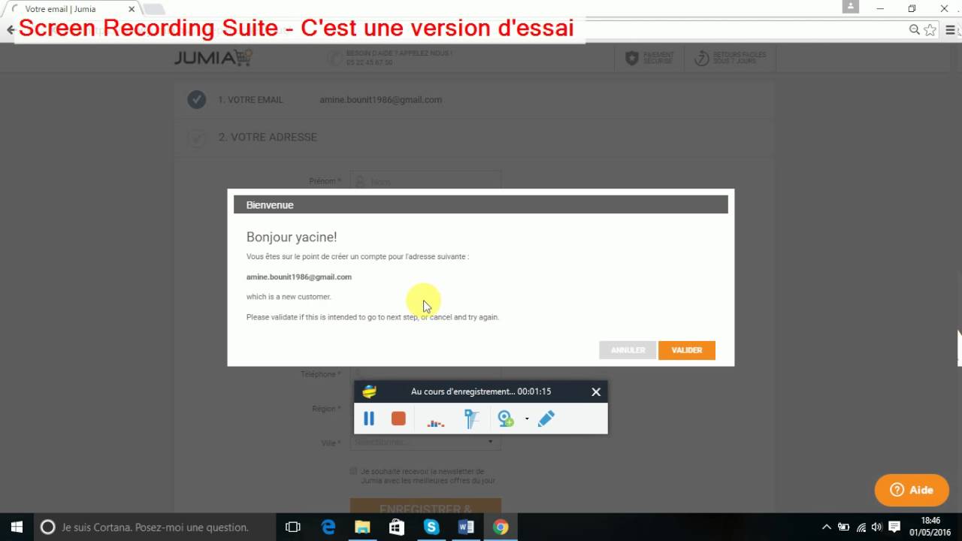Screen dimensions: 962x541
Task: Open the recorder audio levels icon
Action: 435,422
